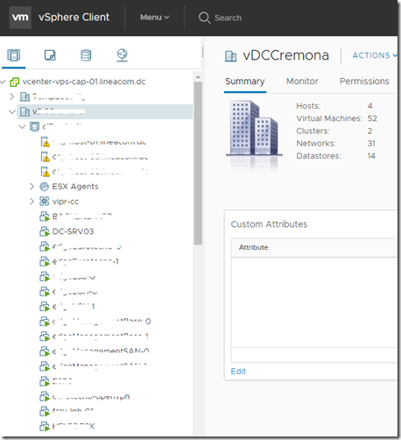Click the vDCCremona datacenter title icon
401x440 pixels.
(x=230, y=56)
